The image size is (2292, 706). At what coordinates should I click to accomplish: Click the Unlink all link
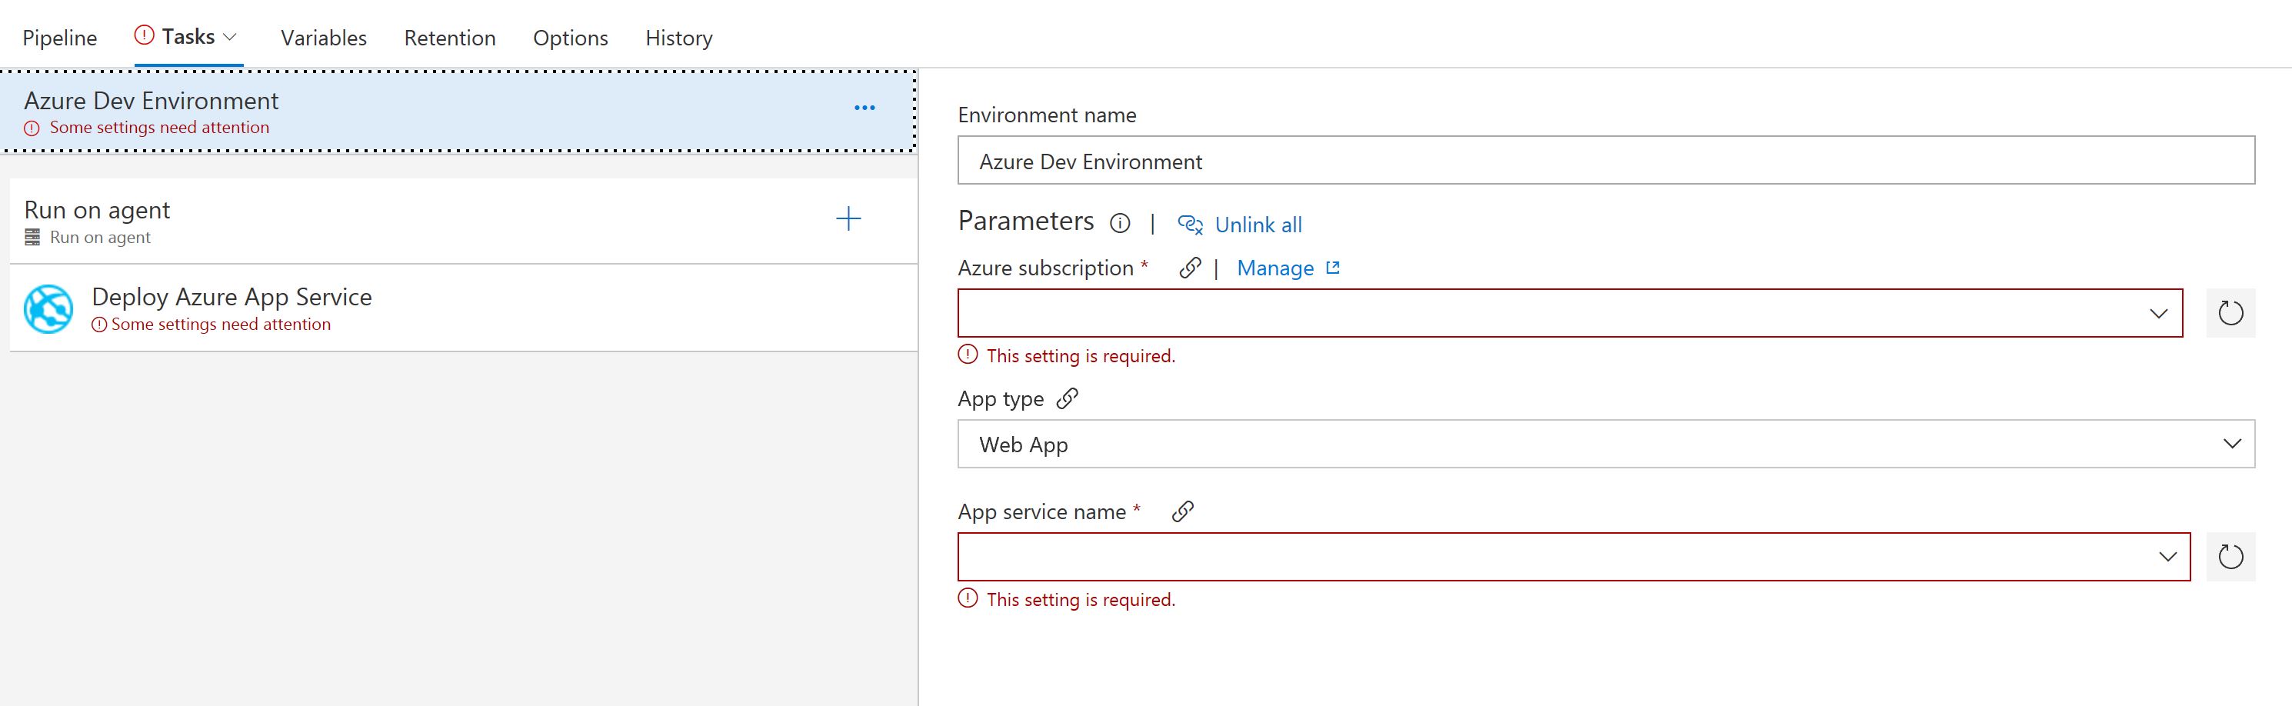(1256, 225)
